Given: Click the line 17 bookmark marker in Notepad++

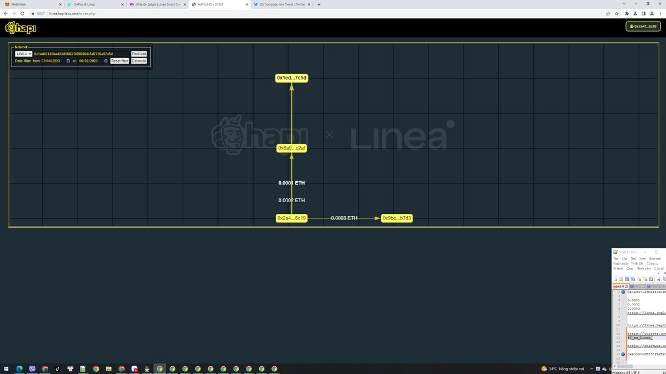Looking at the screenshot, I should (623, 354).
